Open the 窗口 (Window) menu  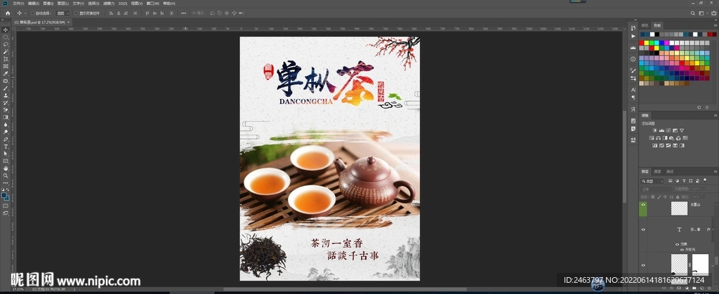152,4
